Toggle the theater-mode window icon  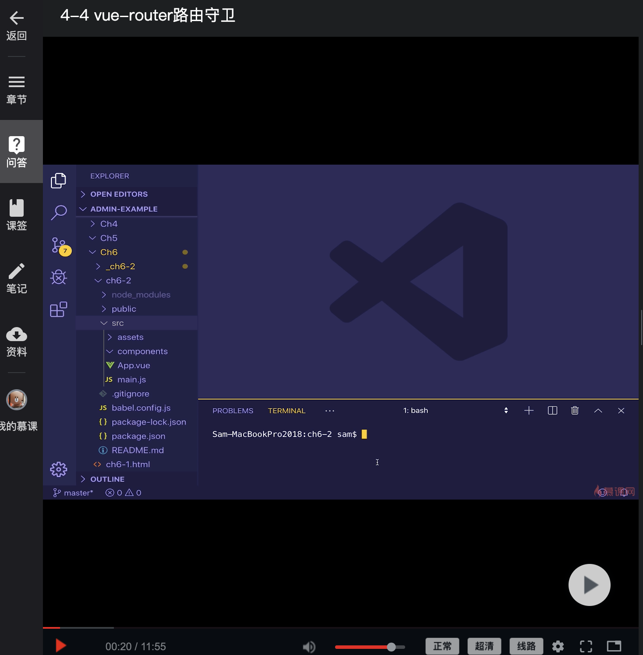coord(614,646)
